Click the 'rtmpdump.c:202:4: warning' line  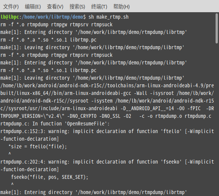pos(107,162)
